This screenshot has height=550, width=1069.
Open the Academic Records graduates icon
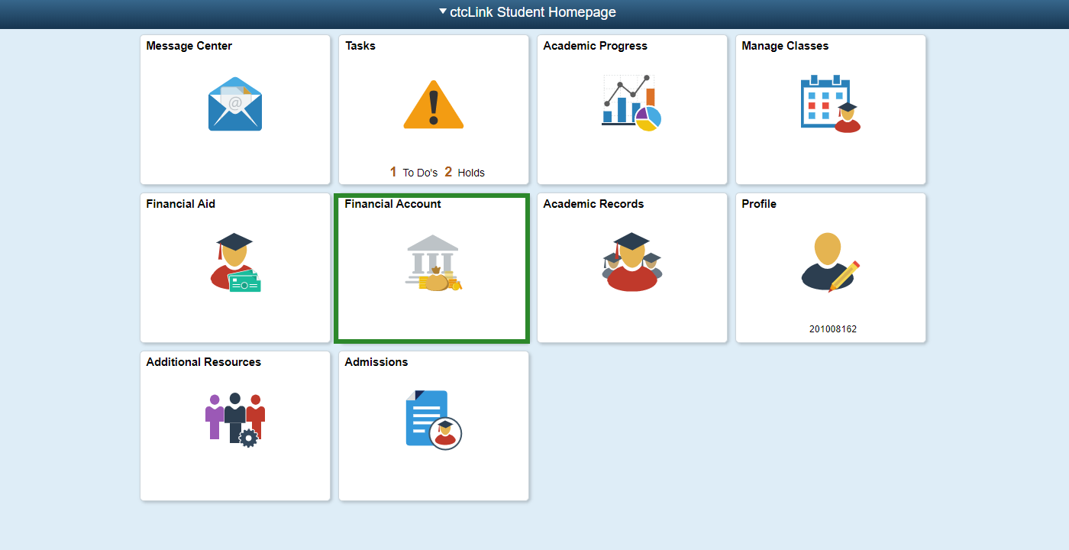pyautogui.click(x=632, y=262)
